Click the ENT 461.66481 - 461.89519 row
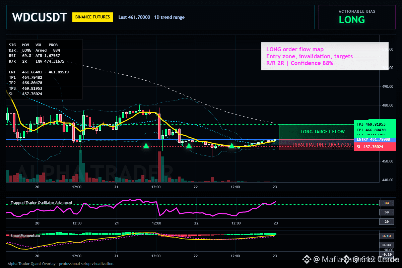Screen dimensions: 402x268 coord(39,72)
